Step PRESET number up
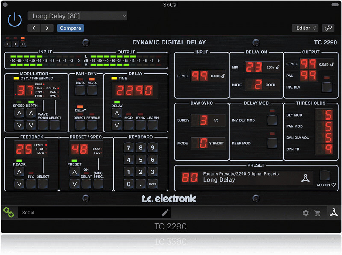This screenshot has height=255, width=342. tap(74, 172)
